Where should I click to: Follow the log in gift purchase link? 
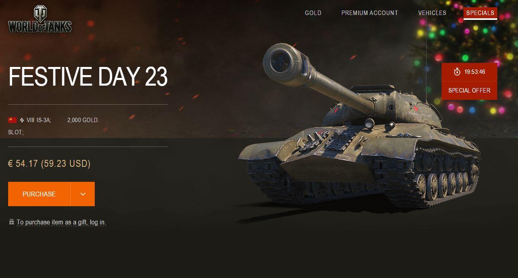(x=61, y=222)
